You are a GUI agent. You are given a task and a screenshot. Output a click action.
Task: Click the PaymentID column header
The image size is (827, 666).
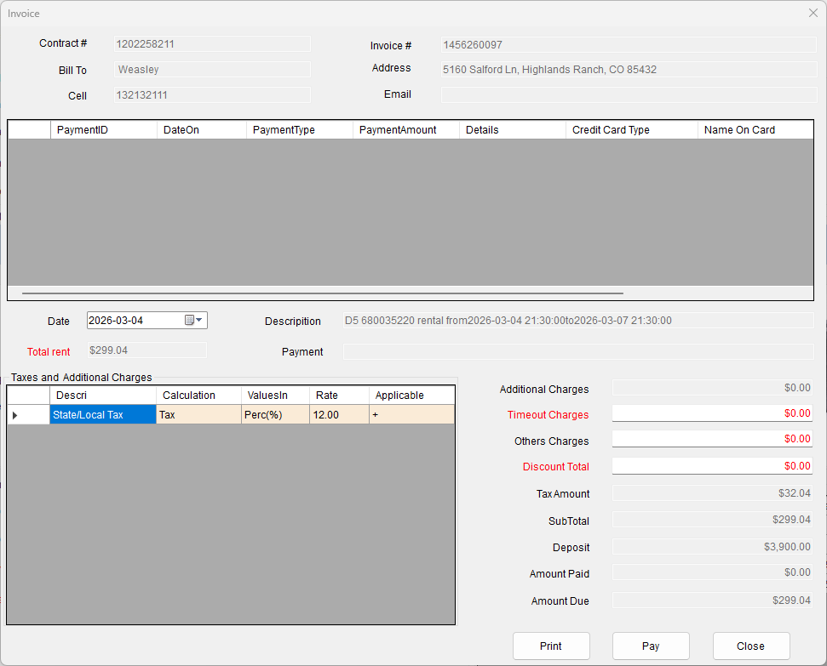tap(103, 130)
